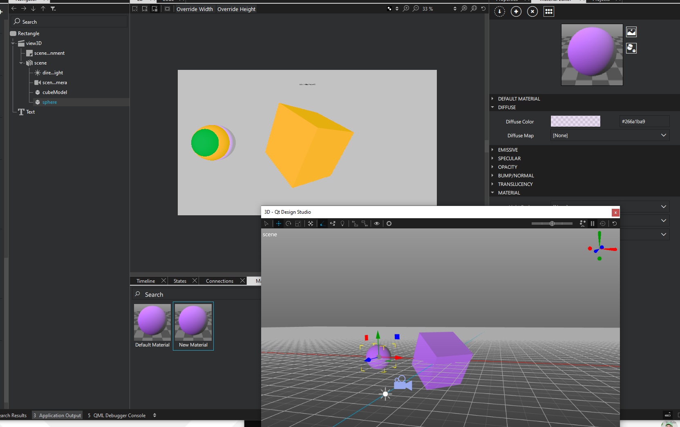
Task: Select the Rotate tool in 3D editor
Action: tap(289, 224)
